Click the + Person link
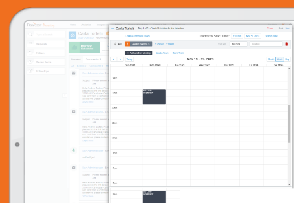This screenshot has width=294, height=203. coord(159,44)
